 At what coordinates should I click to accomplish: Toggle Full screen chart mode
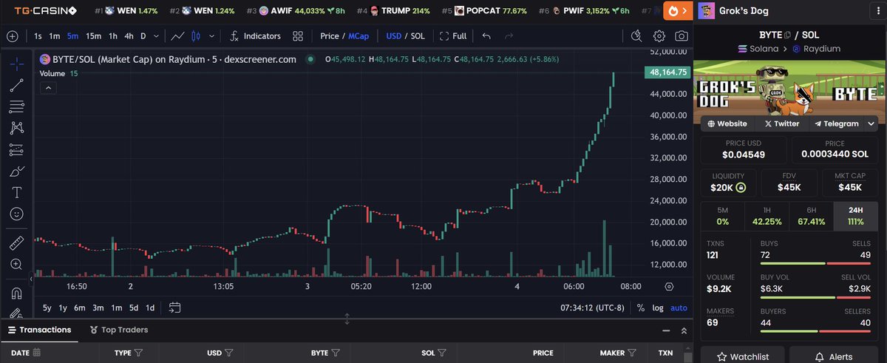point(453,35)
